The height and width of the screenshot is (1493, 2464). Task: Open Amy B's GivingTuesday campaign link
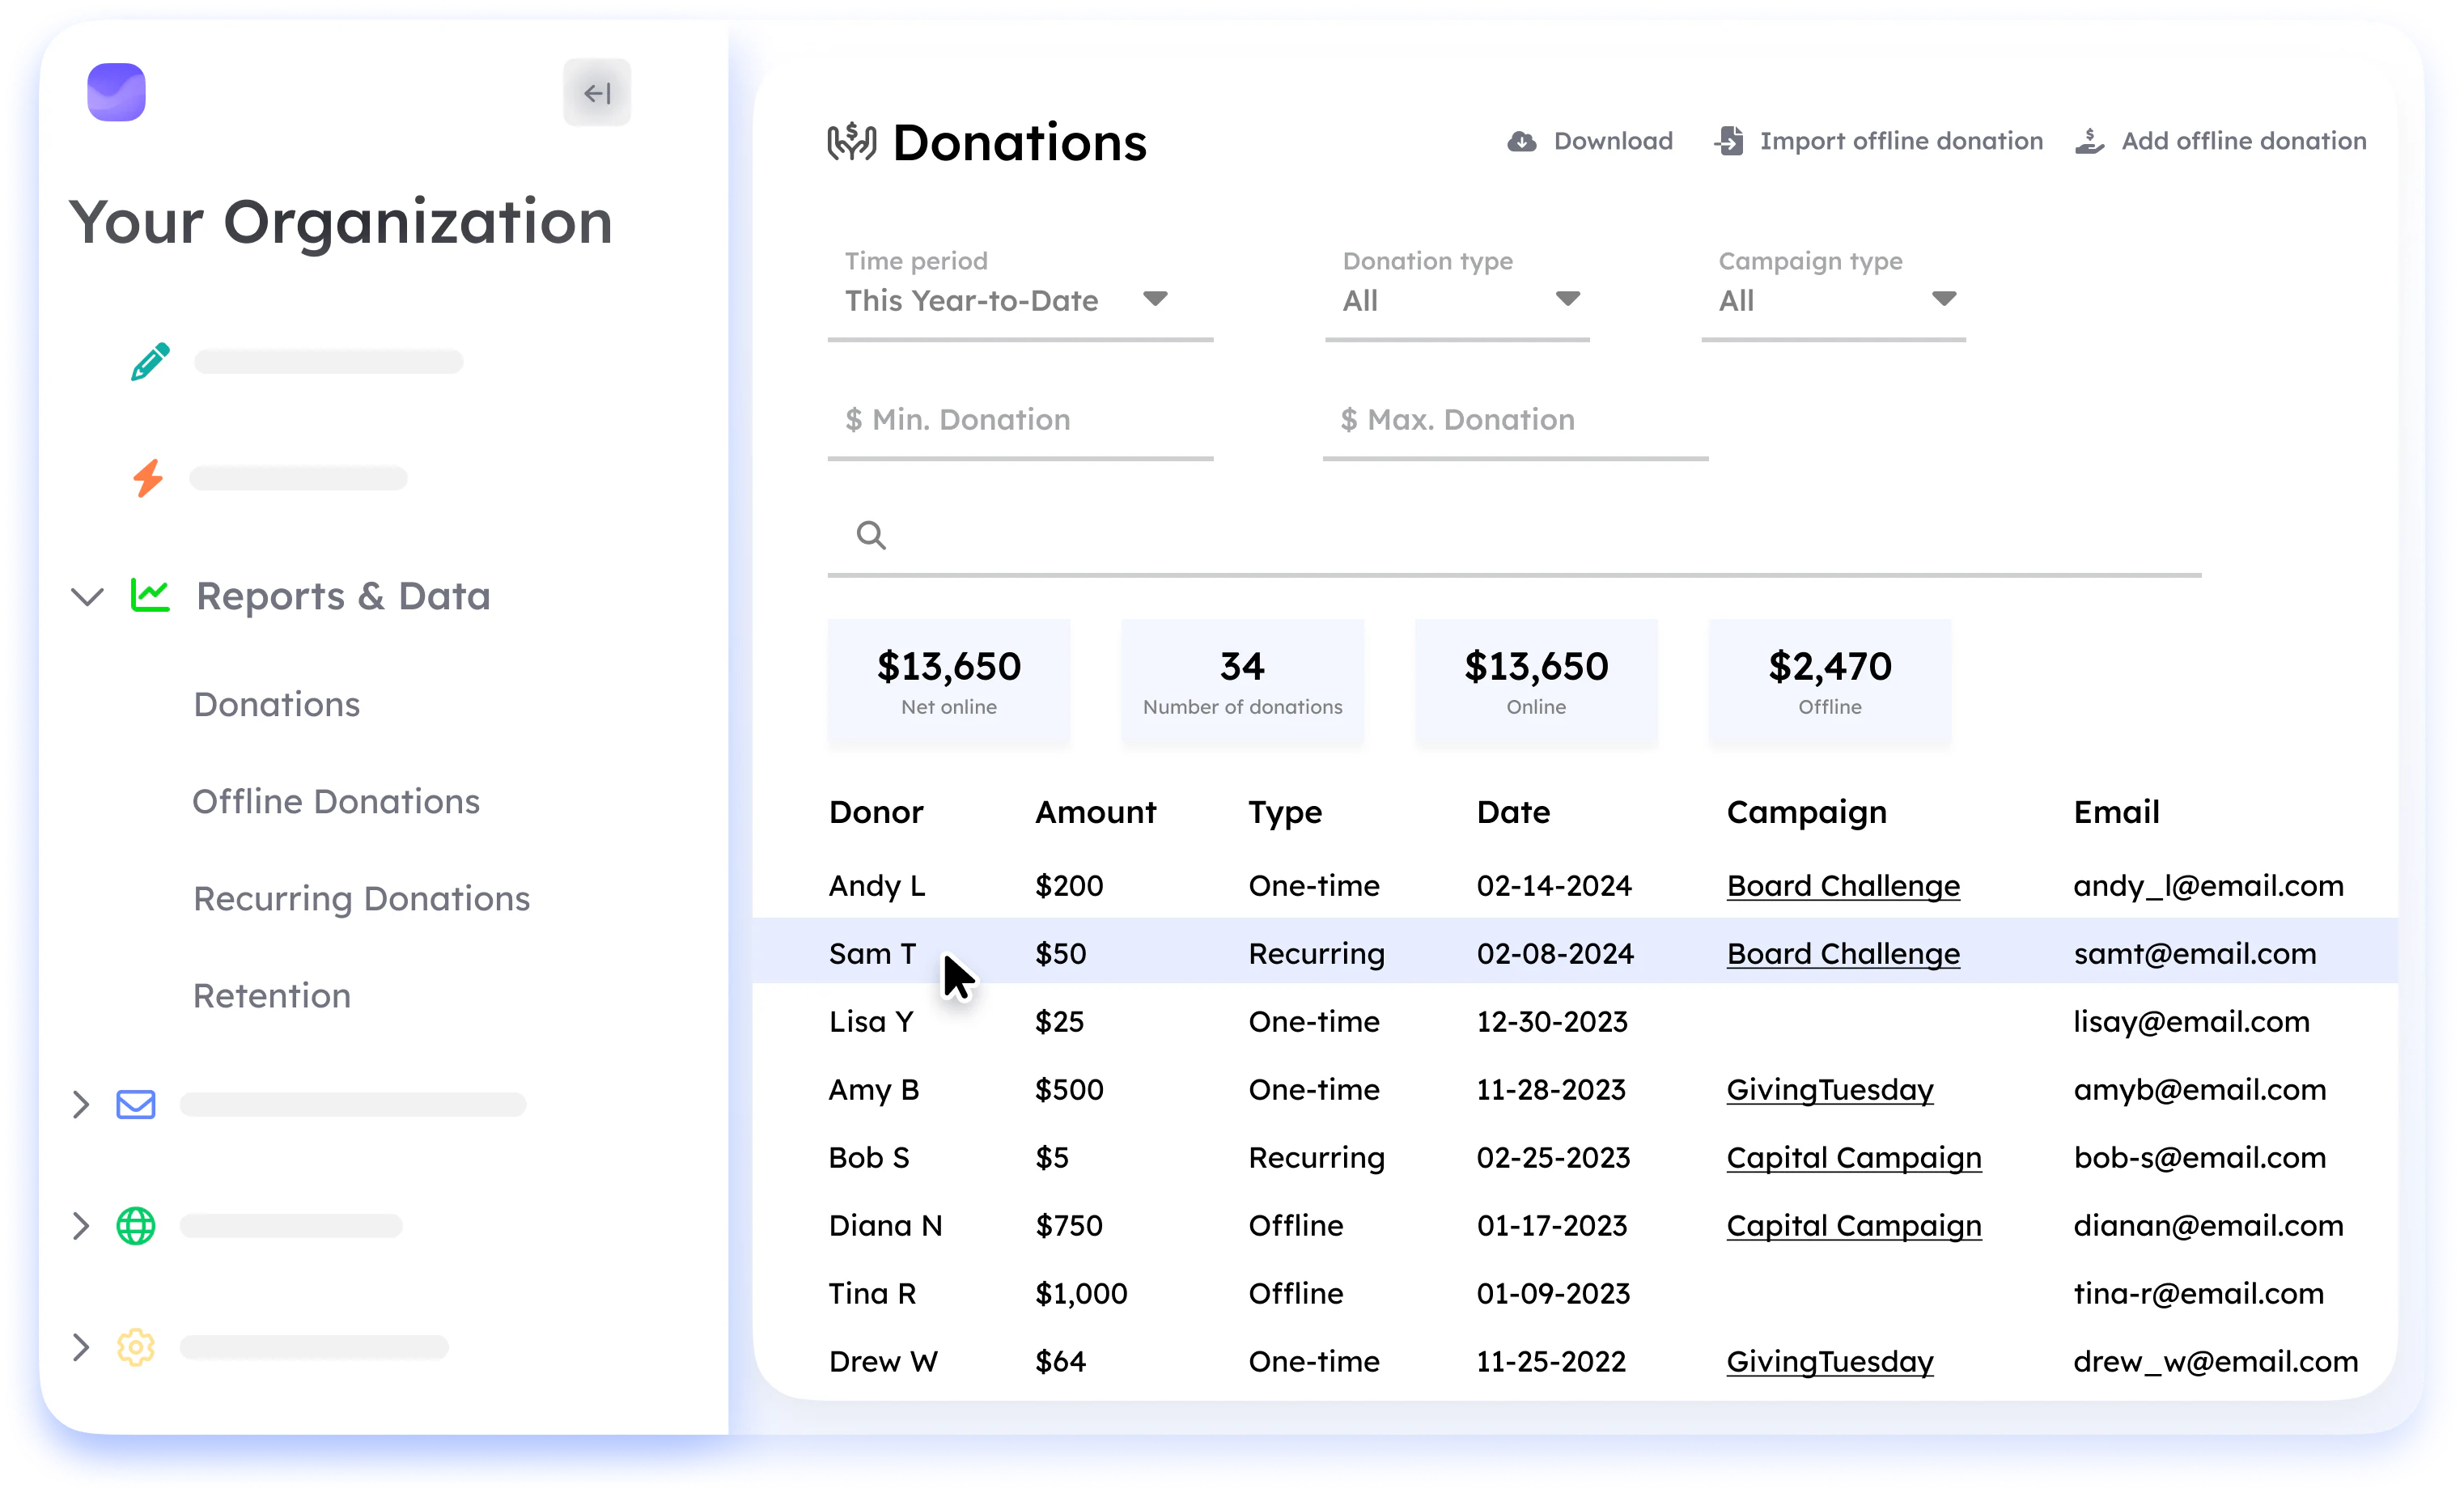coord(1830,1090)
